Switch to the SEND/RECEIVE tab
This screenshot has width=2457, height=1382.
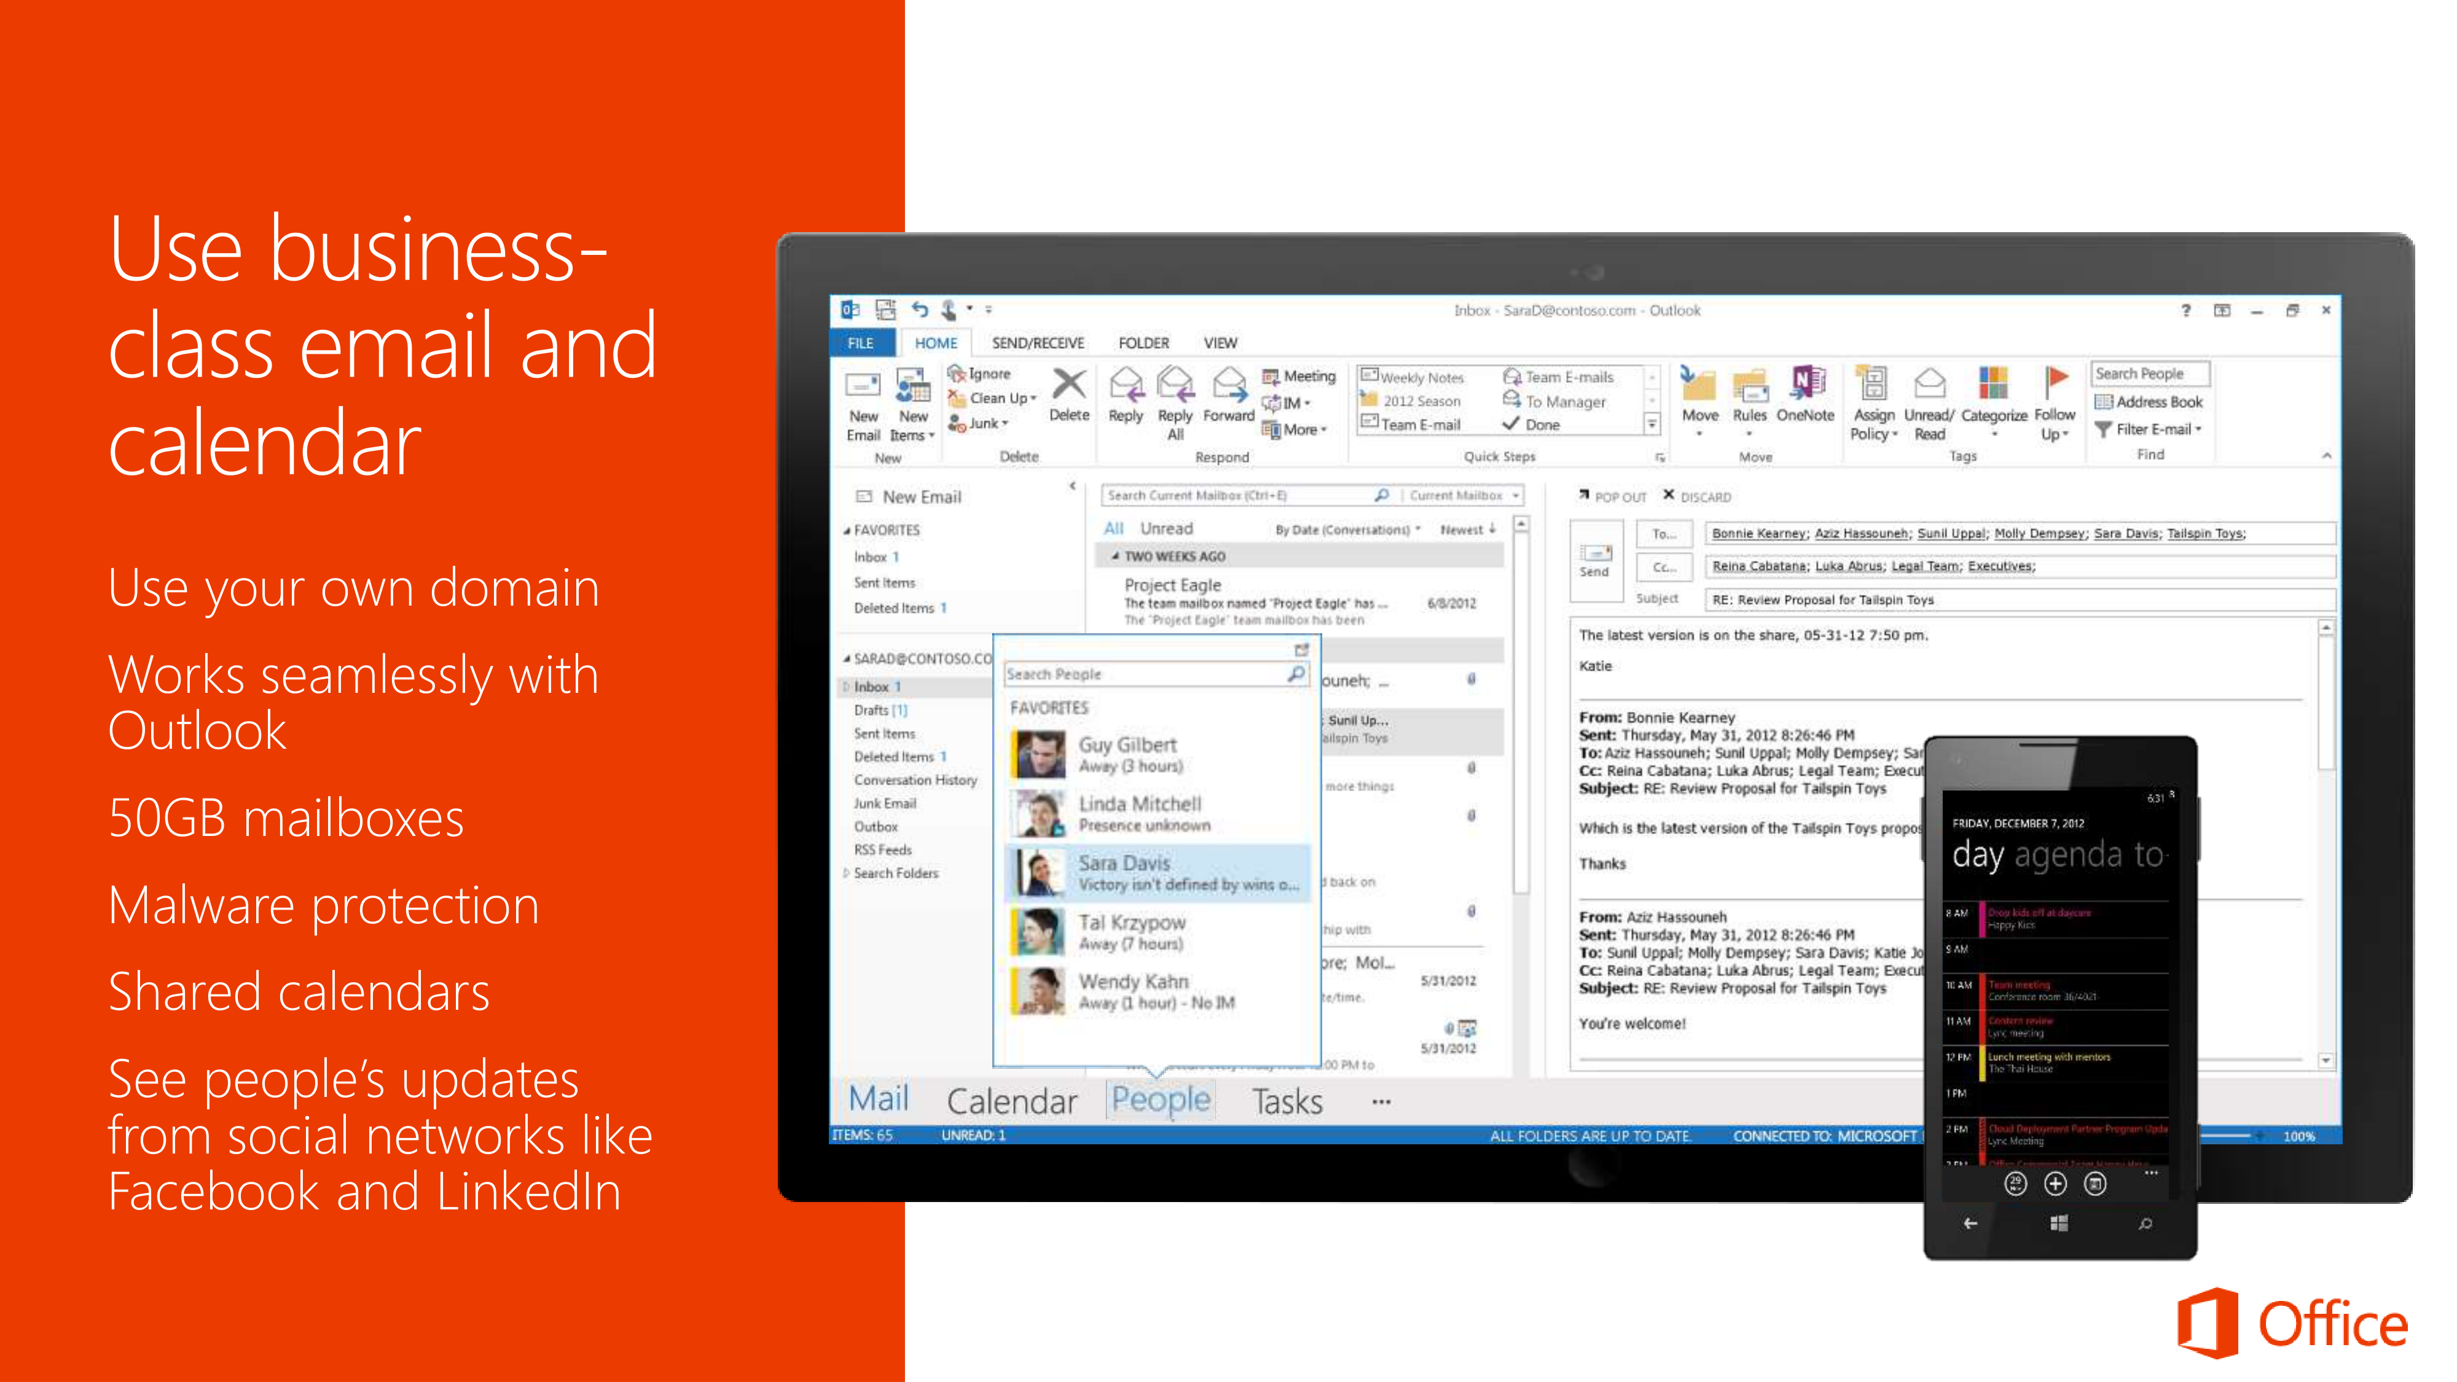click(x=1038, y=343)
